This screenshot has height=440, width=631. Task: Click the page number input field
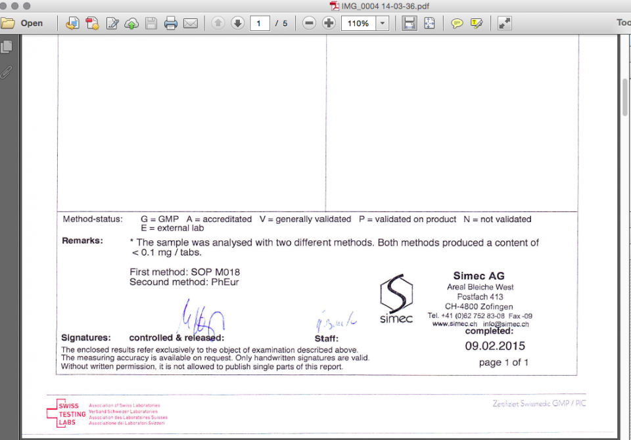click(x=260, y=23)
